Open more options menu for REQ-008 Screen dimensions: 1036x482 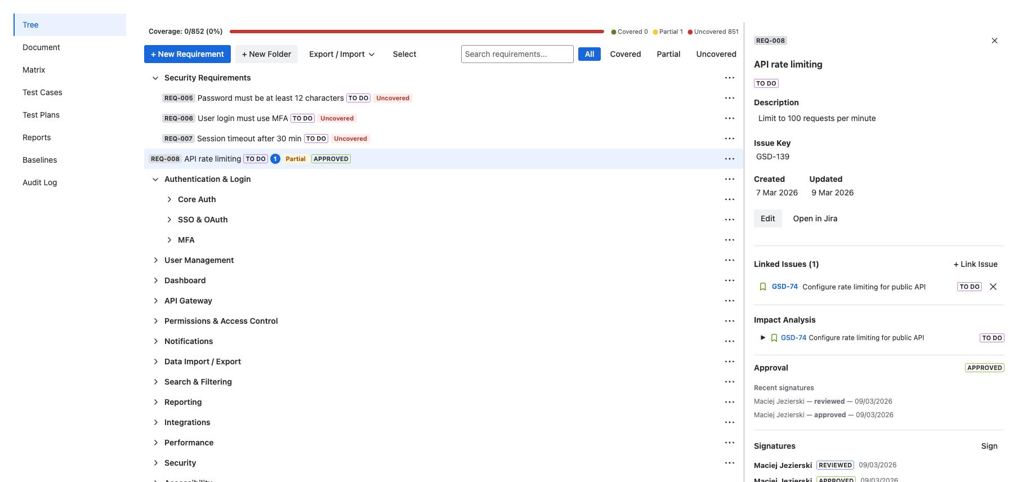click(x=730, y=159)
